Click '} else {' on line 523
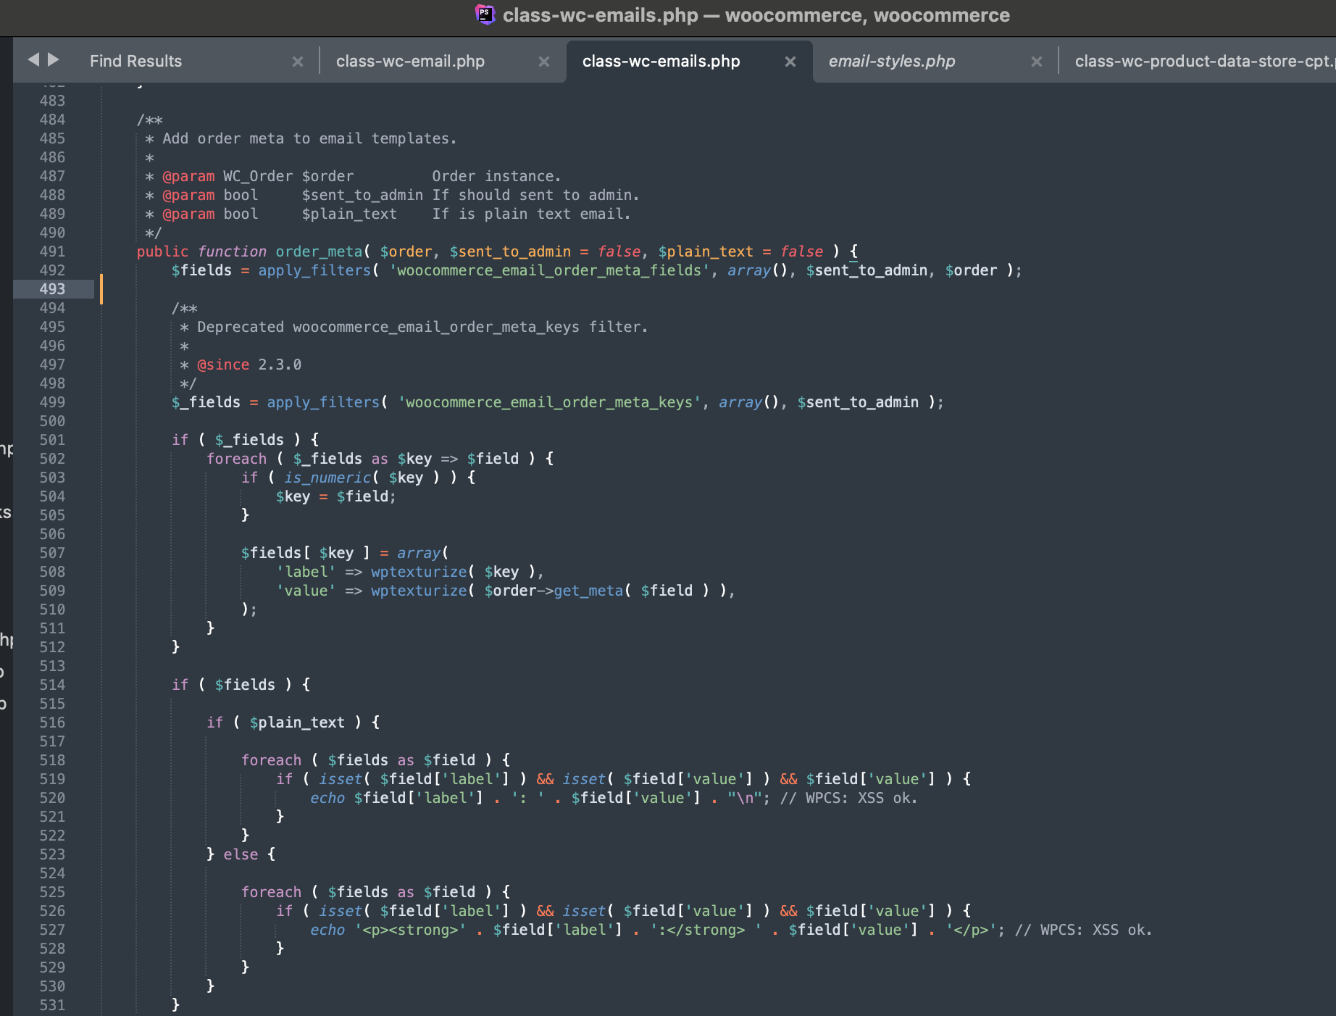Screen dimensions: 1336x1016 241,854
